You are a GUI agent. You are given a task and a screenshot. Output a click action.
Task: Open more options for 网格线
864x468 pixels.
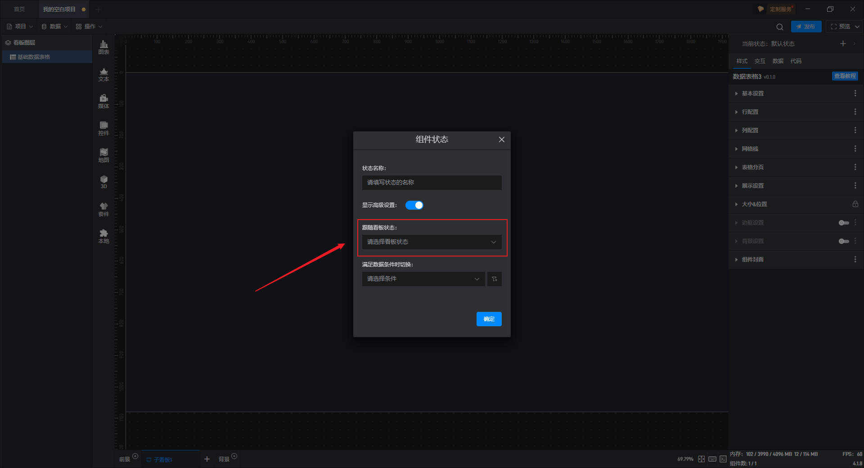click(855, 148)
